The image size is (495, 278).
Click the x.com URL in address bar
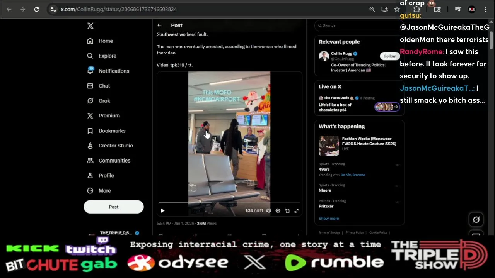click(119, 9)
